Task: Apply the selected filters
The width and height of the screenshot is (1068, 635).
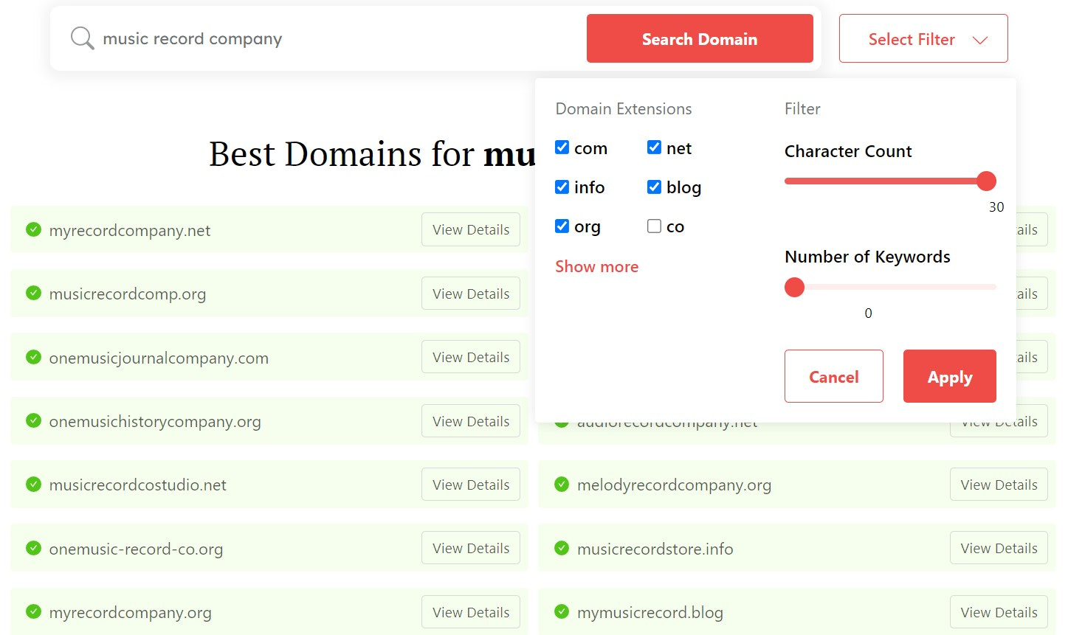Action: click(x=950, y=376)
